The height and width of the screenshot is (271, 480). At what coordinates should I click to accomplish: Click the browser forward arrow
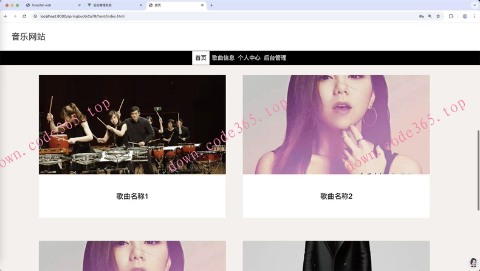point(15,16)
